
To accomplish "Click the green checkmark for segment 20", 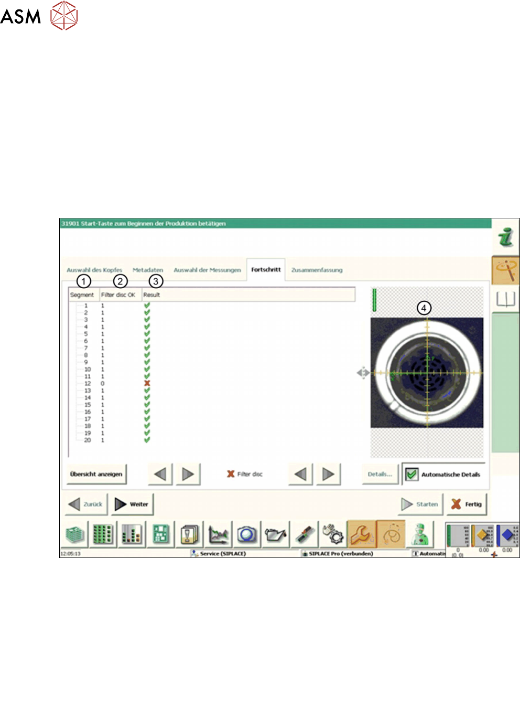I will click(147, 440).
